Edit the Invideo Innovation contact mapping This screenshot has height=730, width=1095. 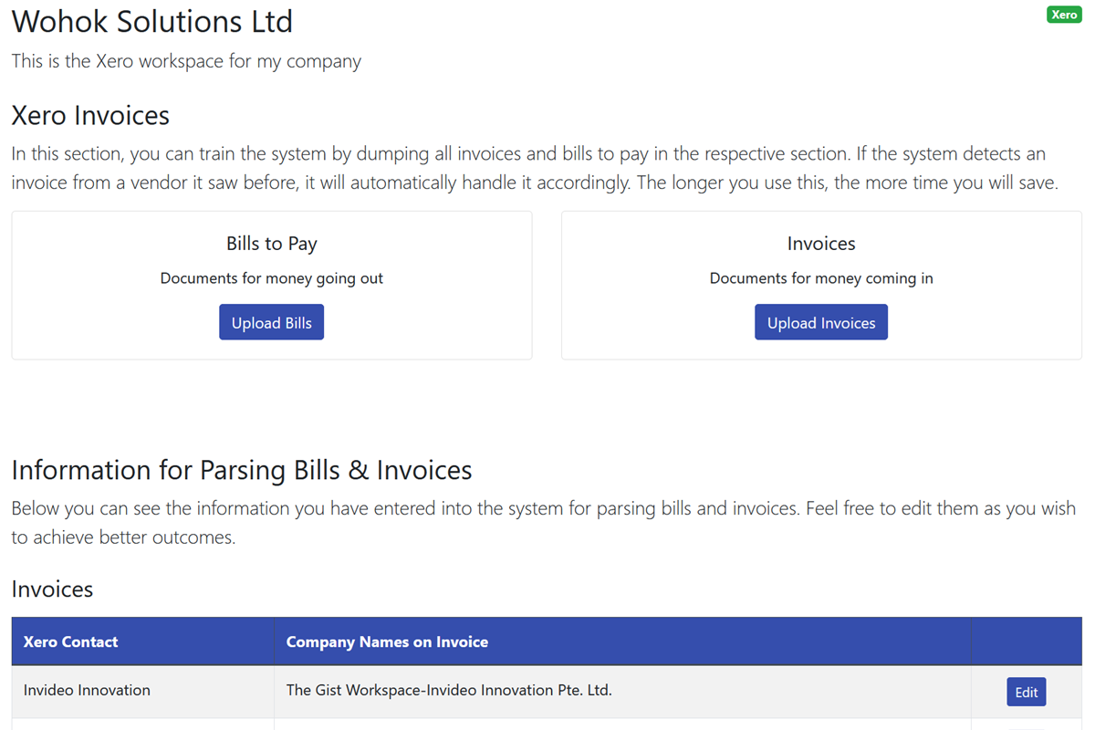coord(1026,691)
